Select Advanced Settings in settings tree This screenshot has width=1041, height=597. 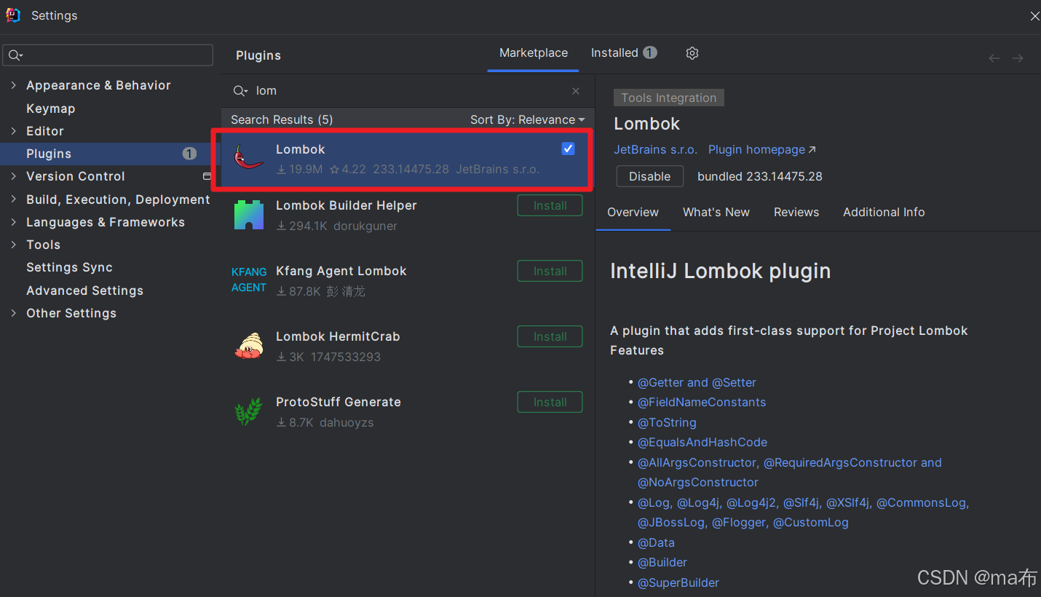(x=84, y=290)
